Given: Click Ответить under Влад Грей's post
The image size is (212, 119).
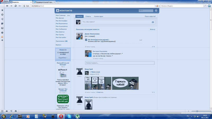Looking at the screenshot, I should click(x=100, y=92).
